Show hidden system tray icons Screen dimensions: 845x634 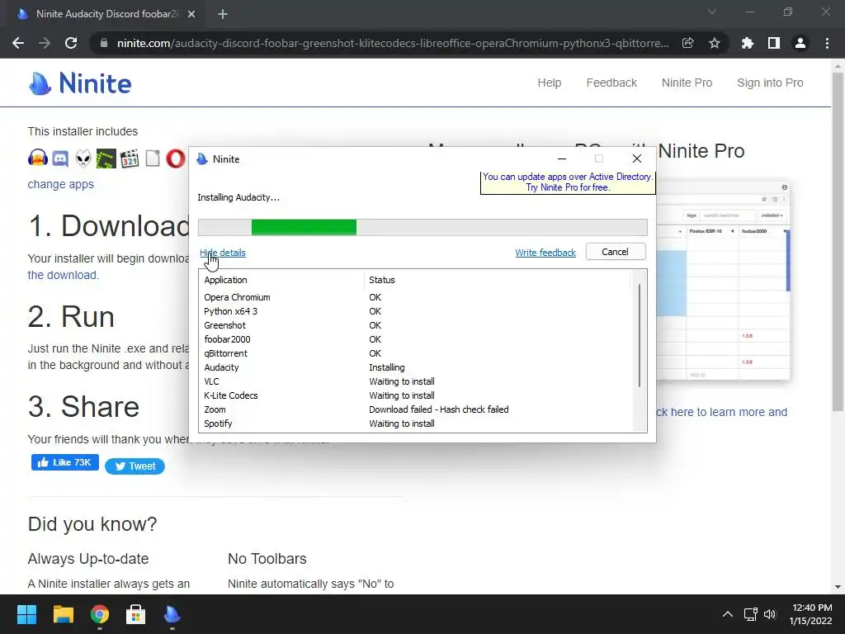pos(728,614)
